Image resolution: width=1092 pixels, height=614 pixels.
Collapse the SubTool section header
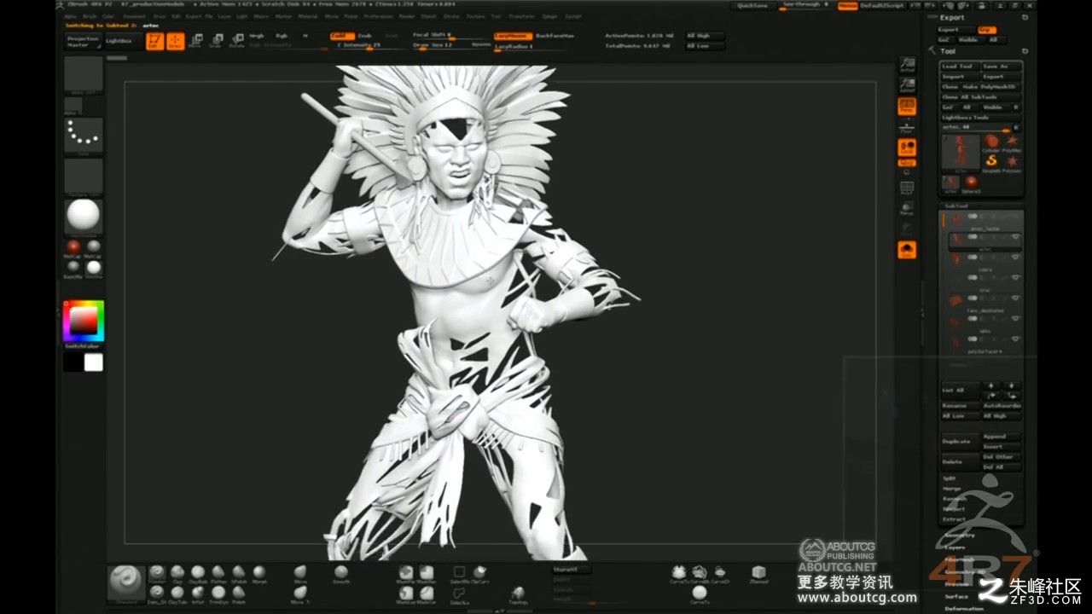click(x=955, y=206)
